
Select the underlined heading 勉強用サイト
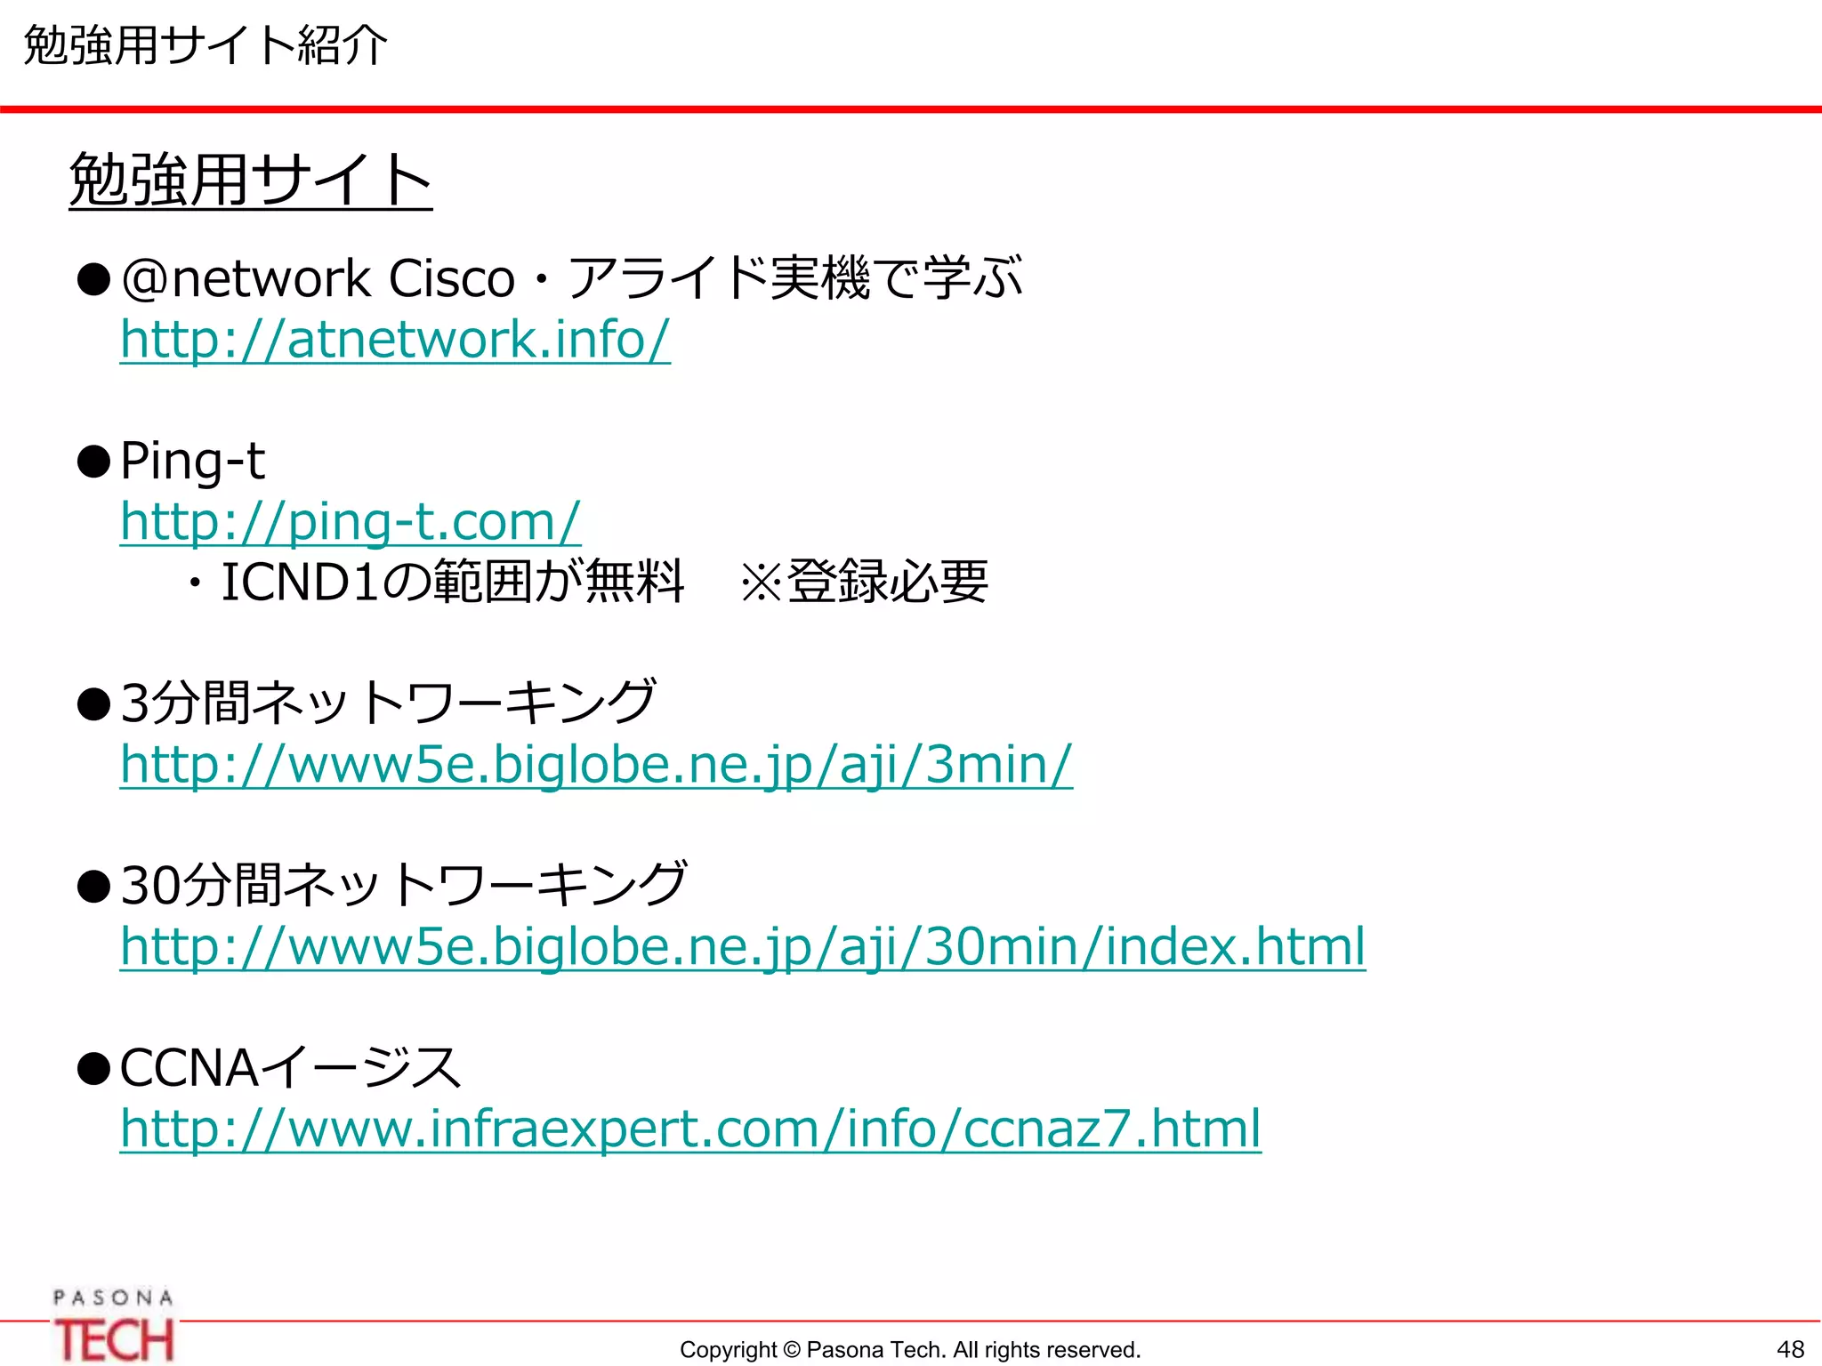(x=251, y=180)
